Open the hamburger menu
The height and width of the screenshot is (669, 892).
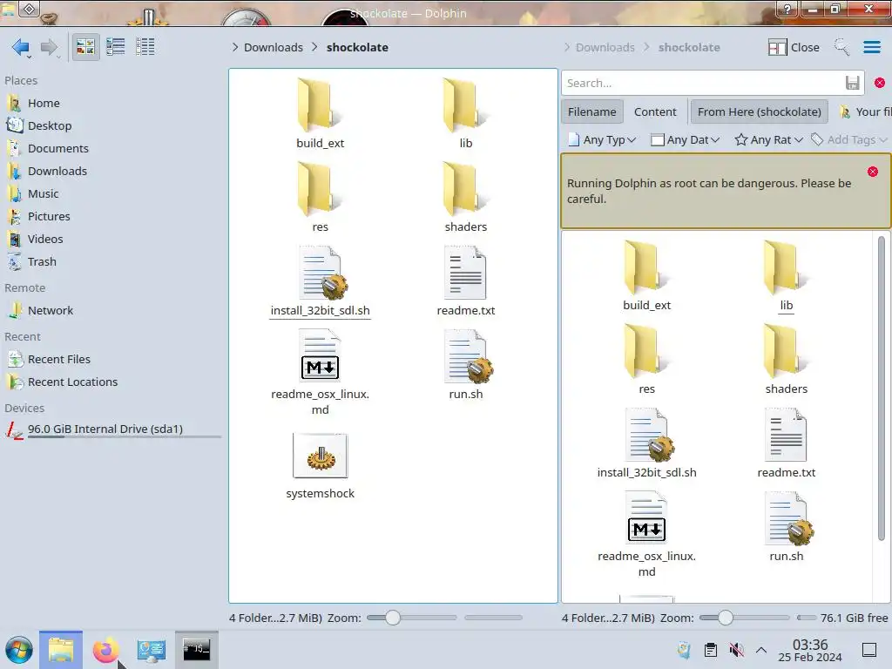pos(872,47)
